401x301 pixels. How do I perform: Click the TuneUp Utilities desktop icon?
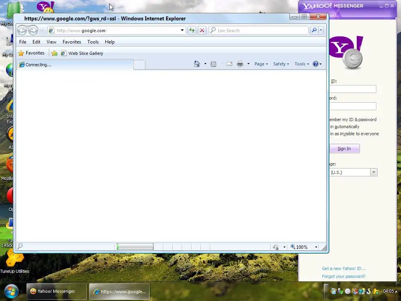pos(14,261)
